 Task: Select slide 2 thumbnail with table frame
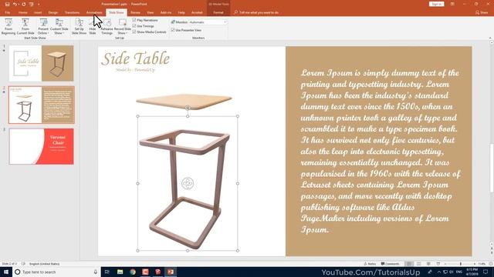coord(41,105)
